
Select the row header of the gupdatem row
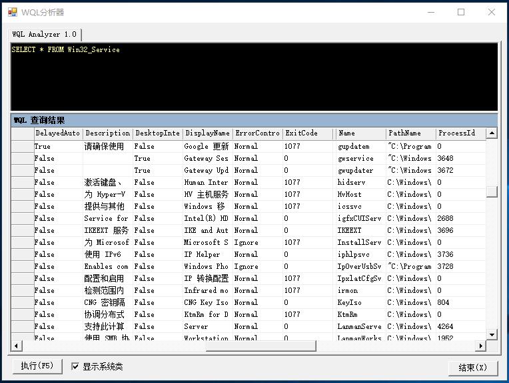tap(24, 146)
